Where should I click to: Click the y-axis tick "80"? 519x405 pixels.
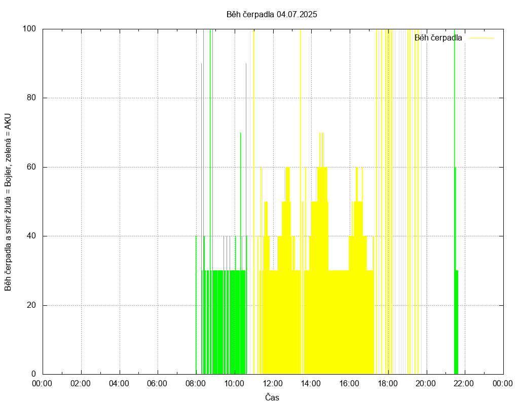pyautogui.click(x=31, y=98)
